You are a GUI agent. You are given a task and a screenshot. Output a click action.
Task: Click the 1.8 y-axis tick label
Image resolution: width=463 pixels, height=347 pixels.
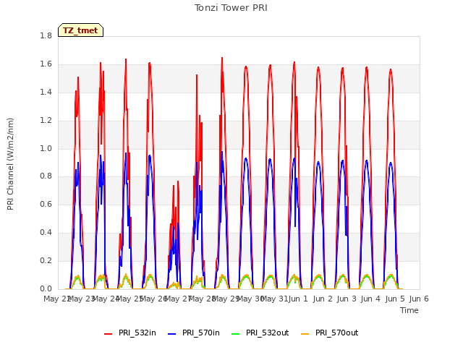tap(46, 35)
